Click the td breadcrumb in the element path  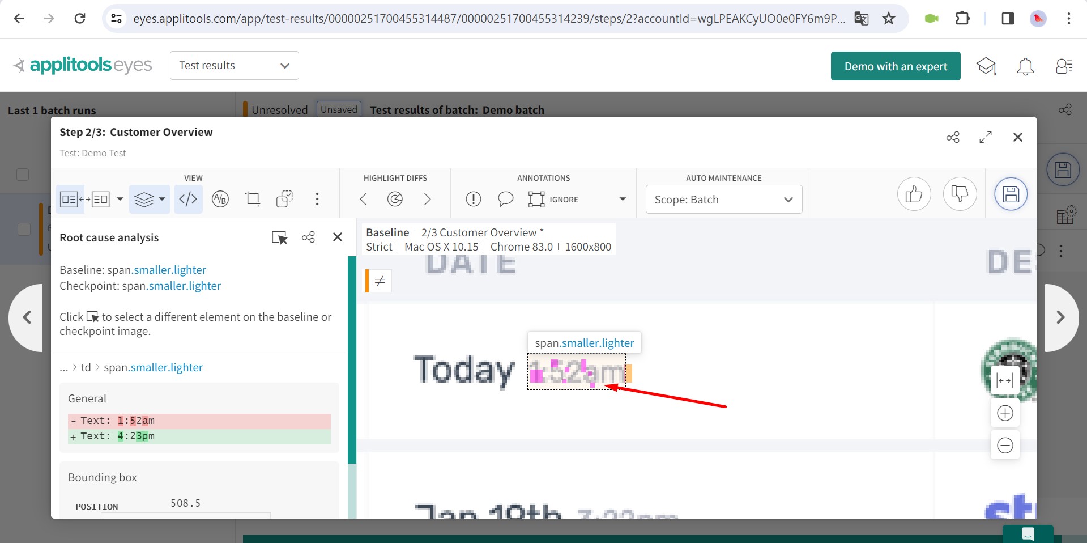[86, 367]
